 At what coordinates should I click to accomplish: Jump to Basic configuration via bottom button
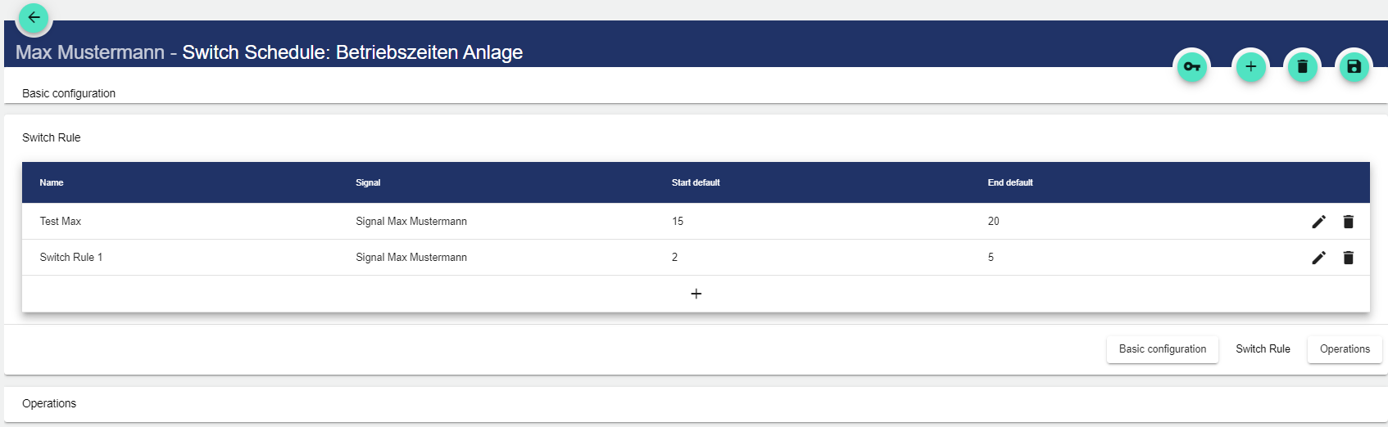pos(1162,349)
